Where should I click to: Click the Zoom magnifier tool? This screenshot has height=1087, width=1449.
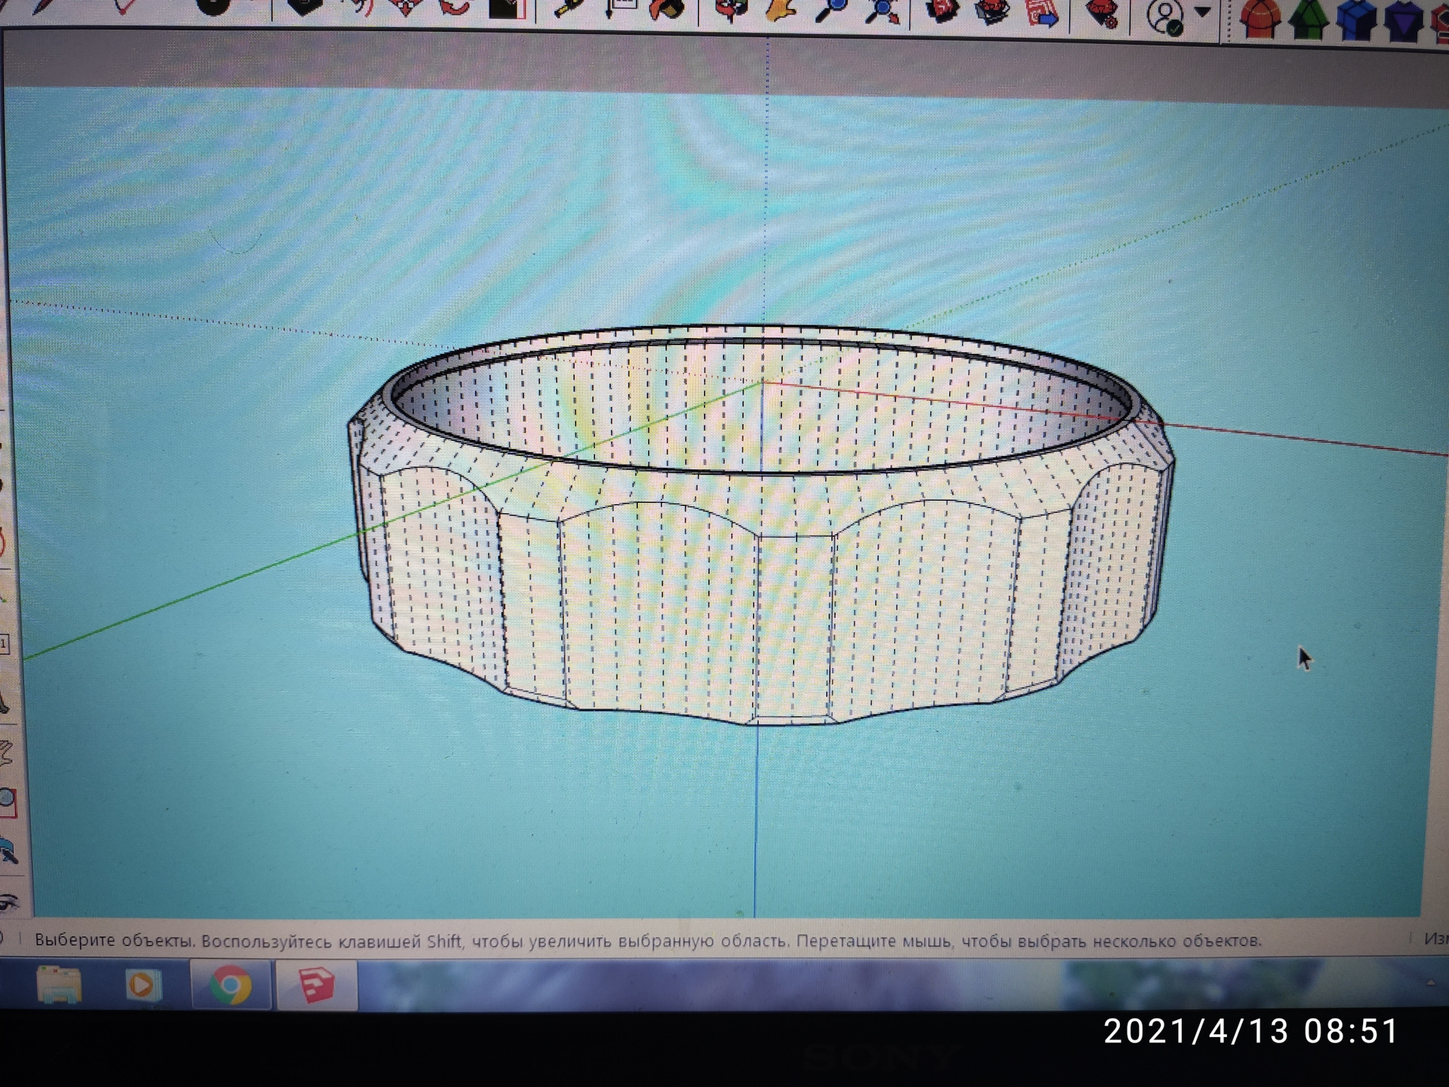tap(832, 11)
